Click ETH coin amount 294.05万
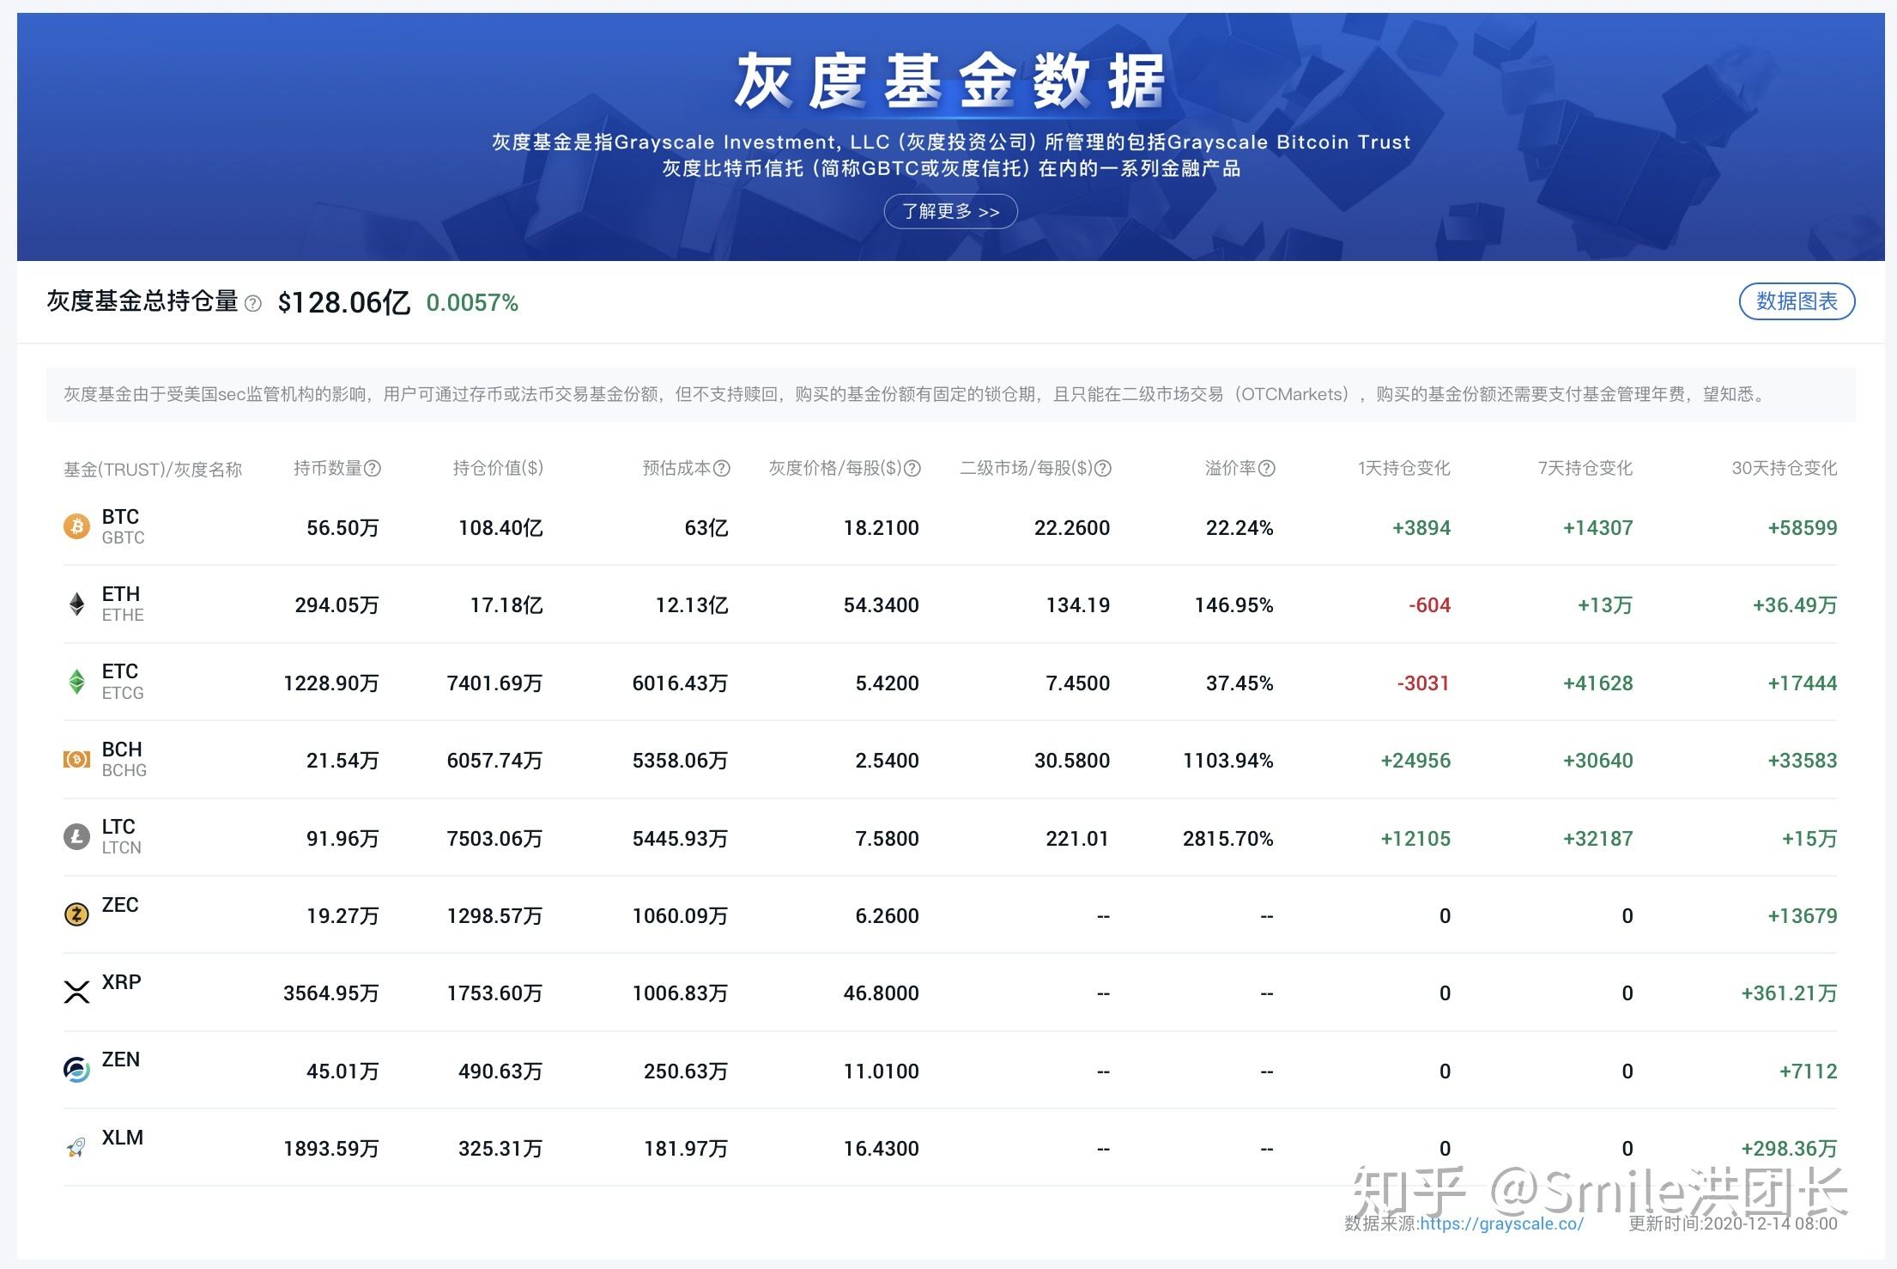Screen dimensions: 1897x1269 (336, 605)
